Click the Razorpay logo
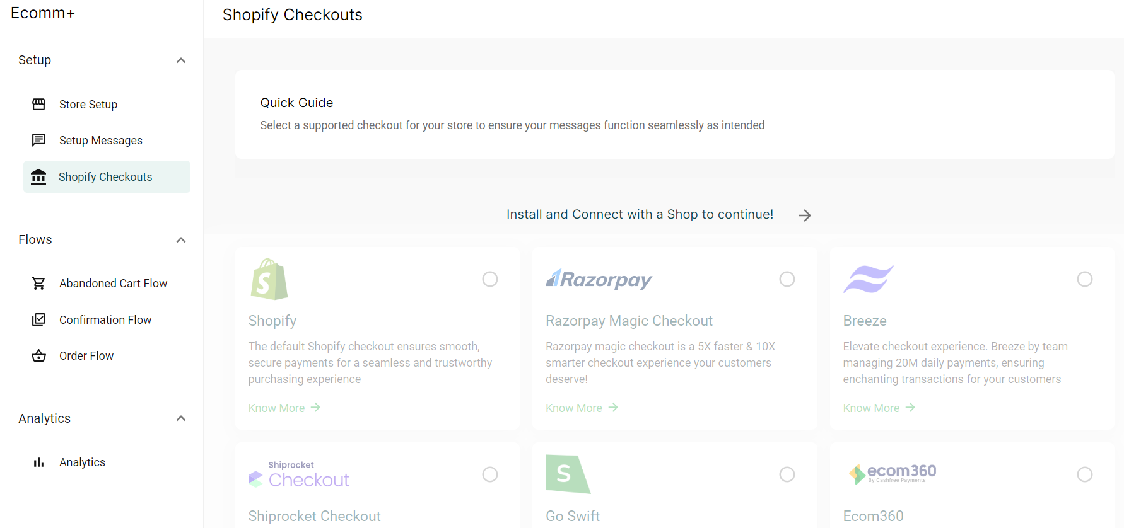 pos(599,279)
